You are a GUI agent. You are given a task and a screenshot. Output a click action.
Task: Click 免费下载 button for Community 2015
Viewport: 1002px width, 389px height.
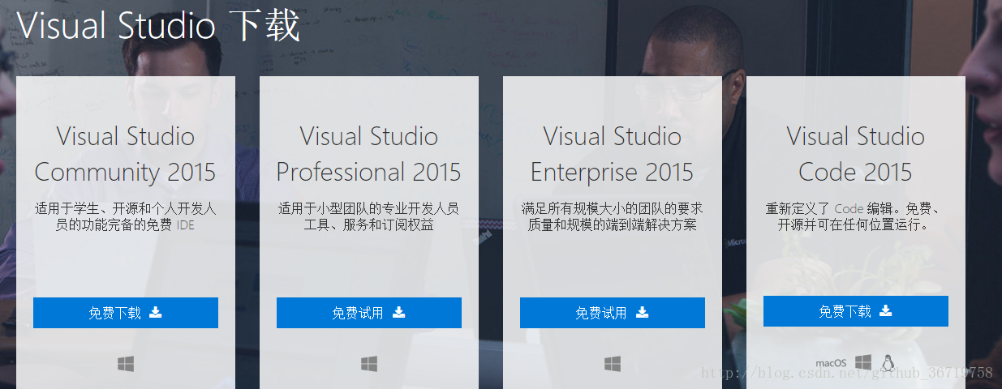[x=126, y=313]
